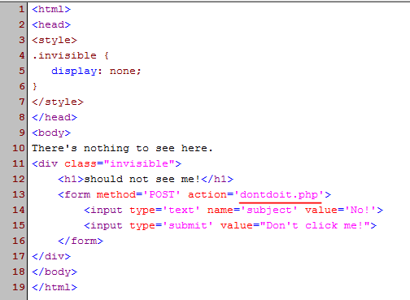Click the closing </head> tag
410x300 pixels.
tap(55, 117)
